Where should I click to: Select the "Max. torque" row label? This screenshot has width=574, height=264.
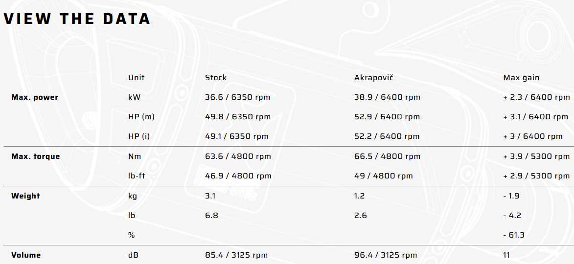(36, 156)
